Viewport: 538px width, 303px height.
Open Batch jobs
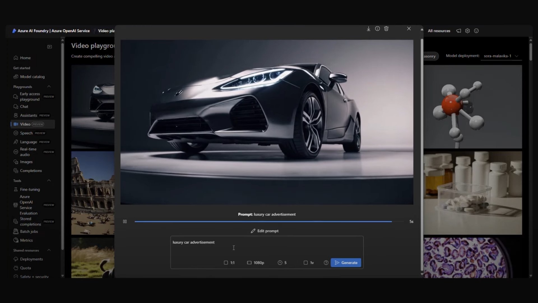[25, 231]
